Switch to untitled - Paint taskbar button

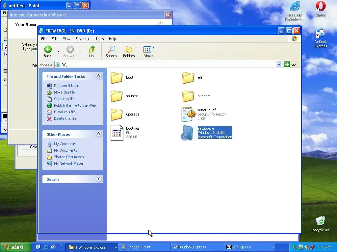click(144, 247)
